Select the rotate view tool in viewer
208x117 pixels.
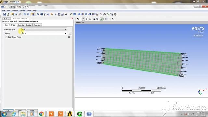pos(83,19)
